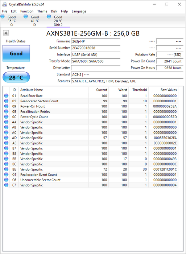Screen dimensions: 186x254
Task: Click the status orb of attribute AD
Action: tap(6, 138)
